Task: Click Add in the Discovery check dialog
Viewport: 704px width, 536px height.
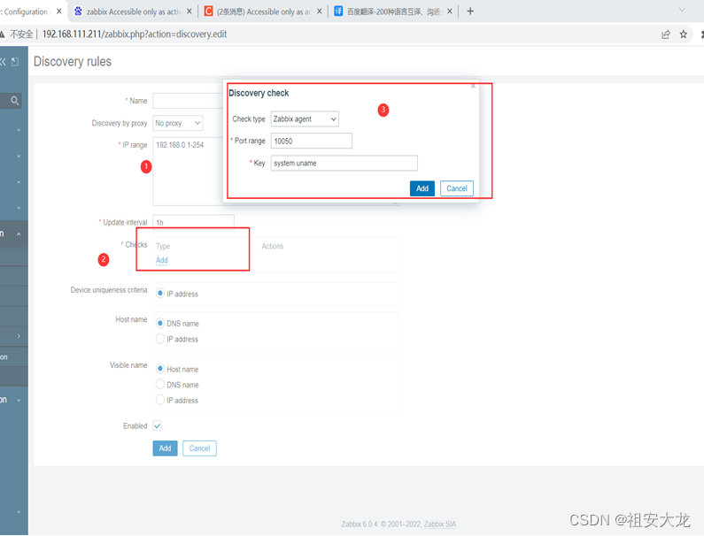Action: (x=422, y=188)
